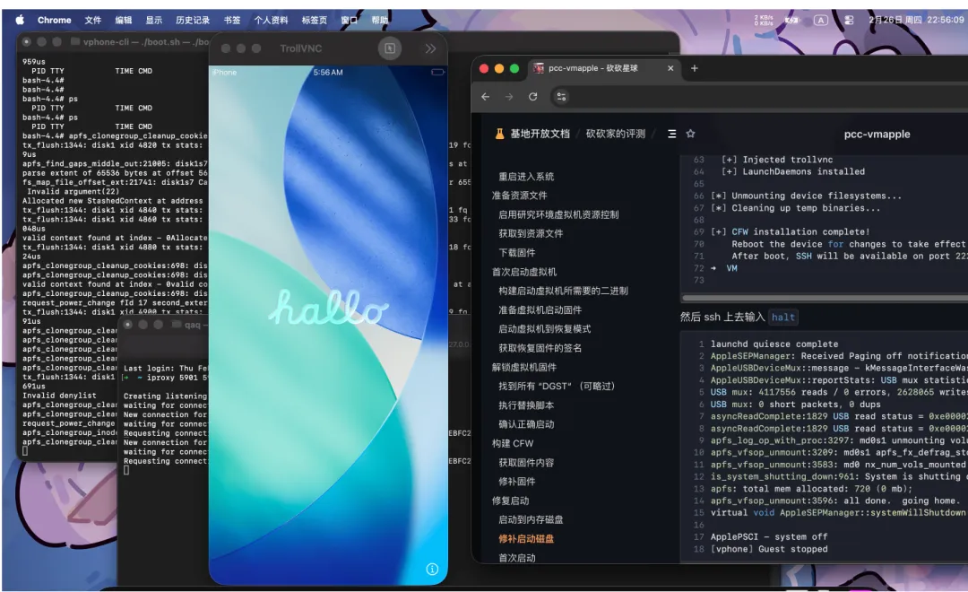
Task: Reload the pcc-vmapple page
Action: click(532, 96)
